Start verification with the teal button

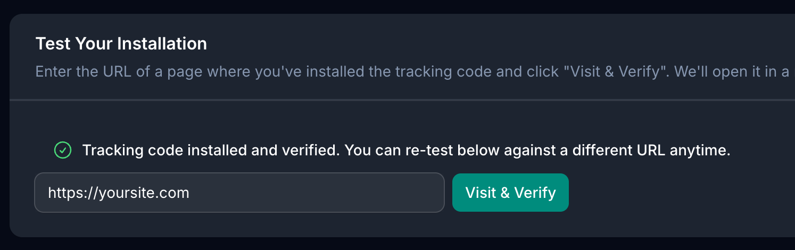click(510, 193)
